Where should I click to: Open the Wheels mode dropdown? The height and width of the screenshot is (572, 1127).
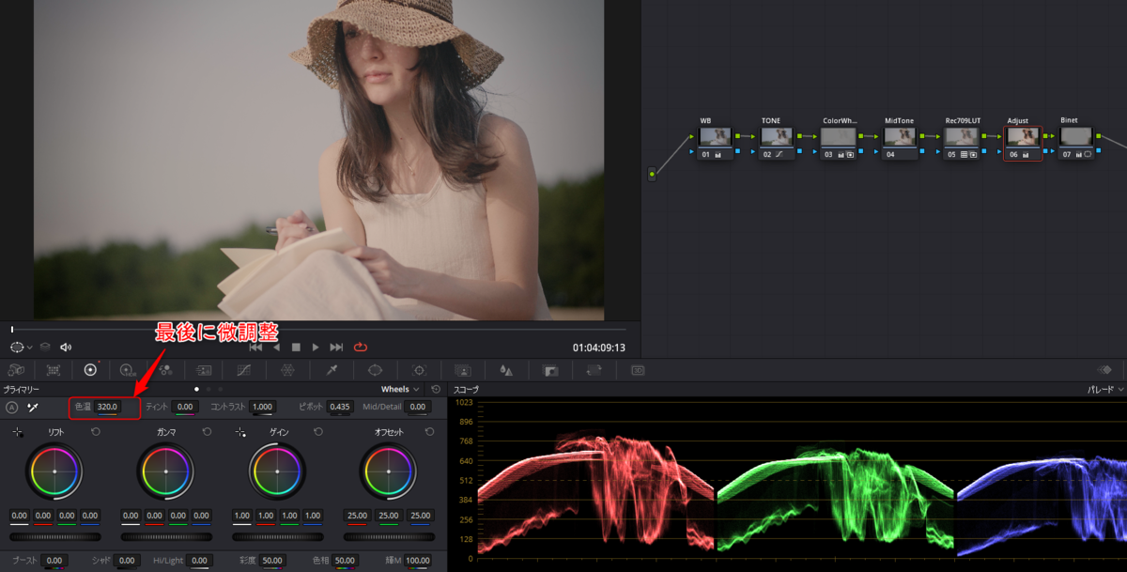point(400,389)
